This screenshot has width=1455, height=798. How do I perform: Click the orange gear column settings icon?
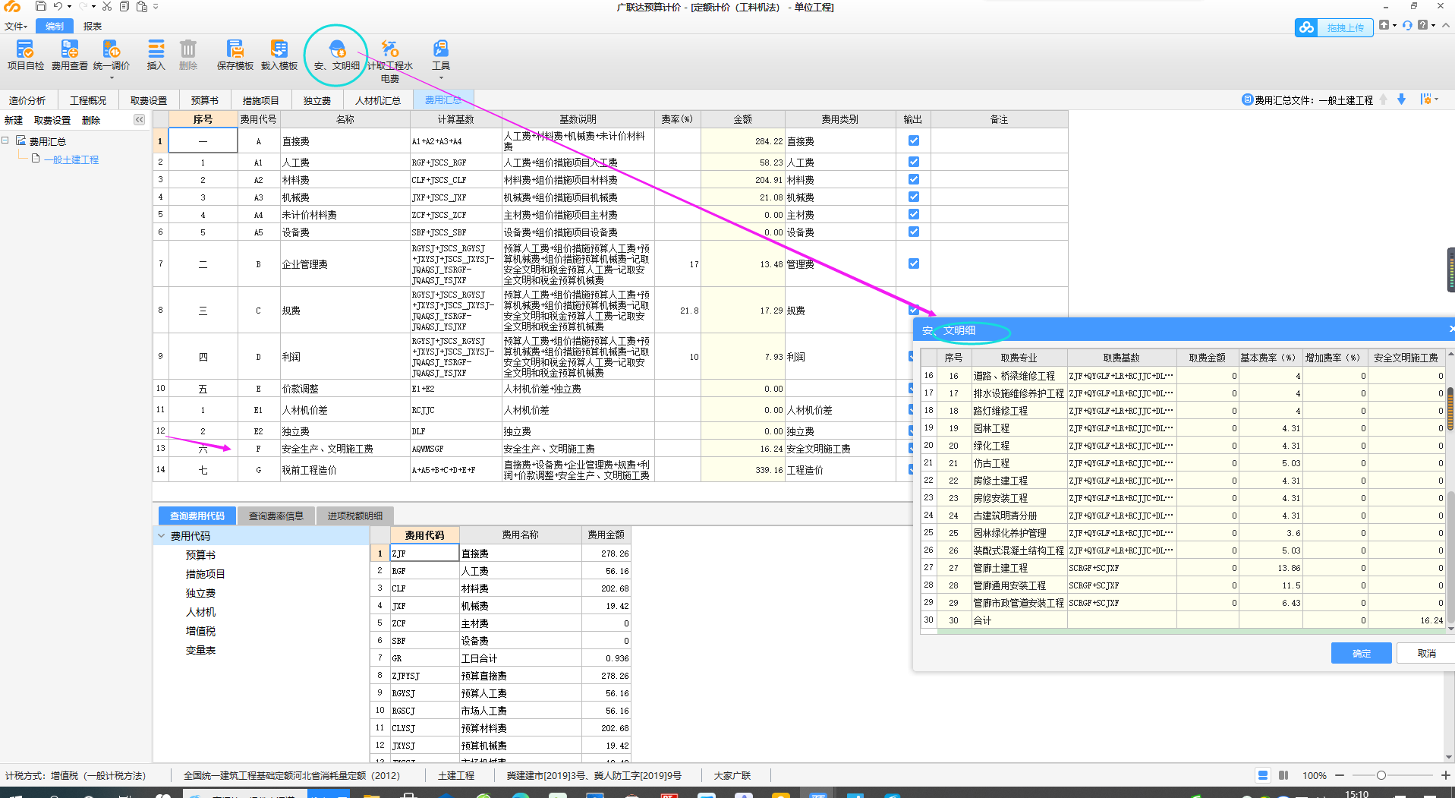[1426, 99]
